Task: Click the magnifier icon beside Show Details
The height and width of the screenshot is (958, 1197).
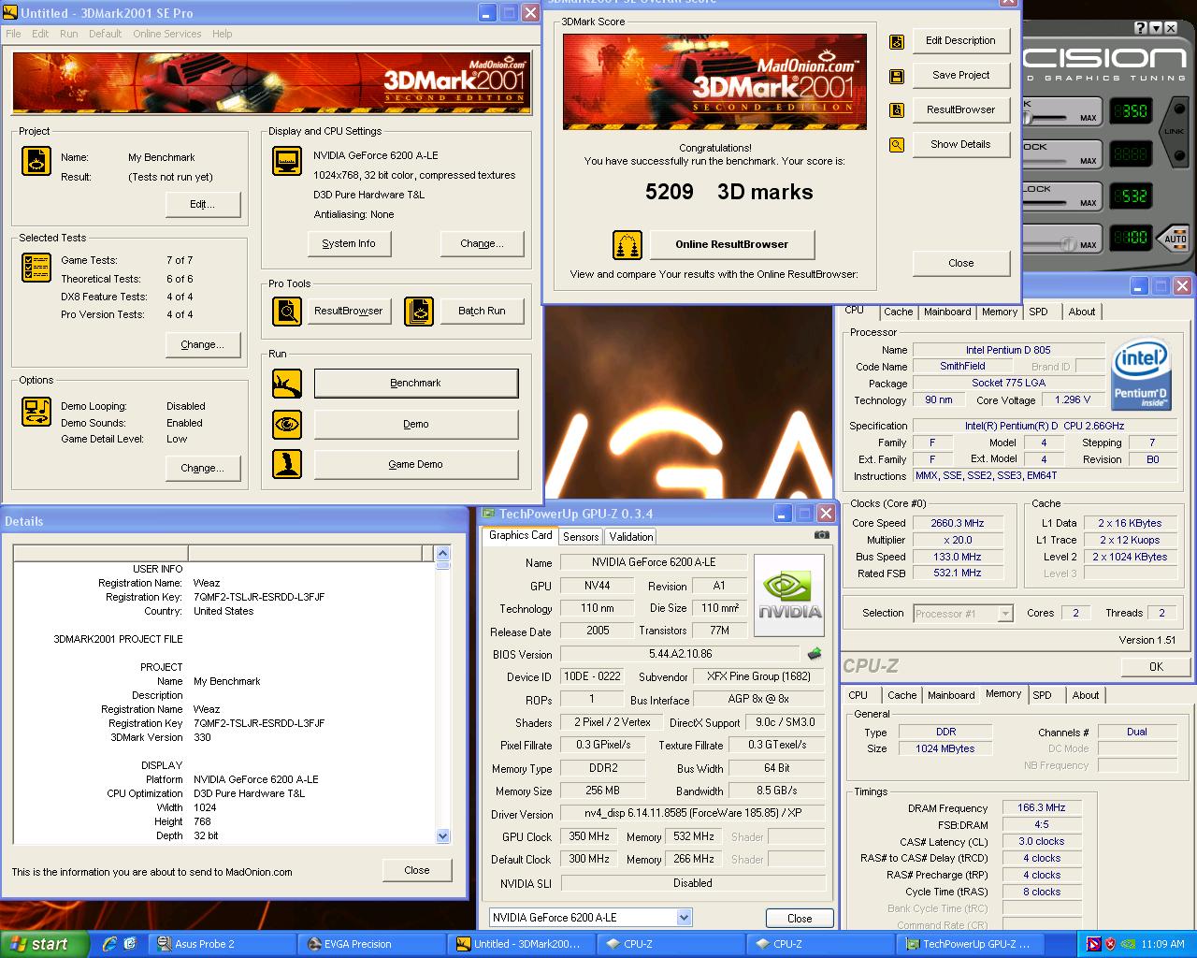Action: pos(897,145)
